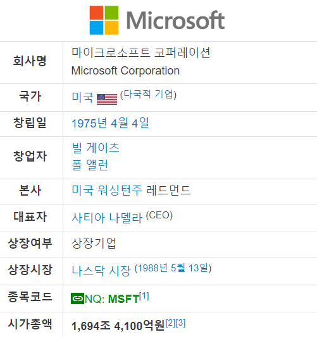317x337 pixels.
Task: Open the 미국 link in the 본사 row
Action: click(x=82, y=190)
